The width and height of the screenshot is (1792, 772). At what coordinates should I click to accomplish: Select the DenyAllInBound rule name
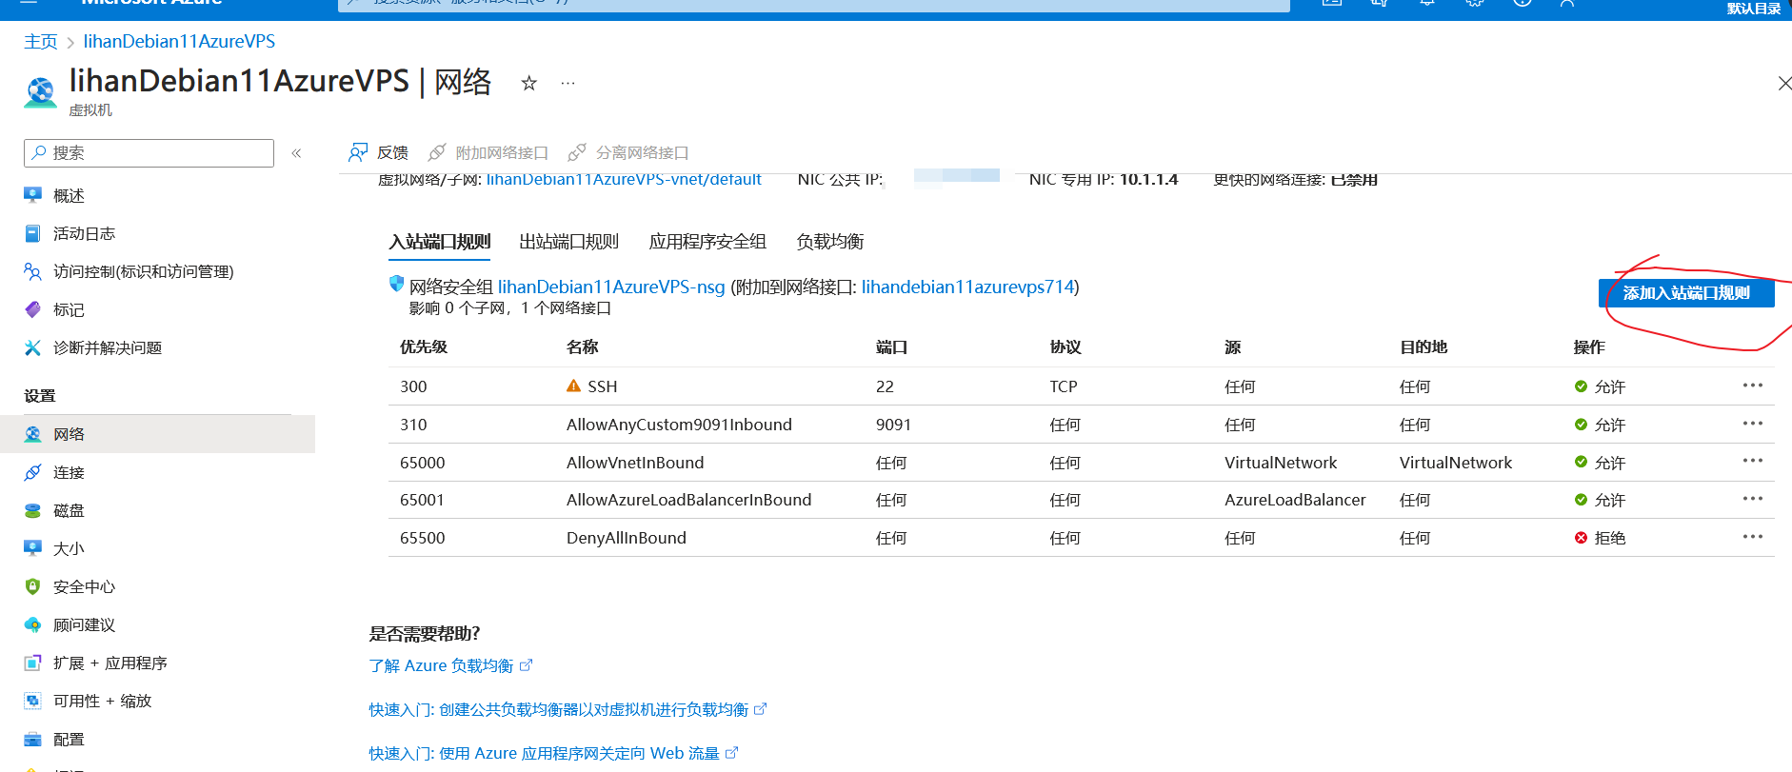click(x=627, y=538)
